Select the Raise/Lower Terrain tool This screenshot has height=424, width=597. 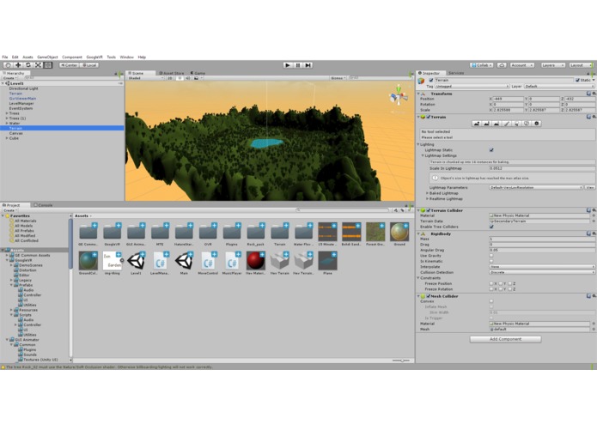(476, 124)
